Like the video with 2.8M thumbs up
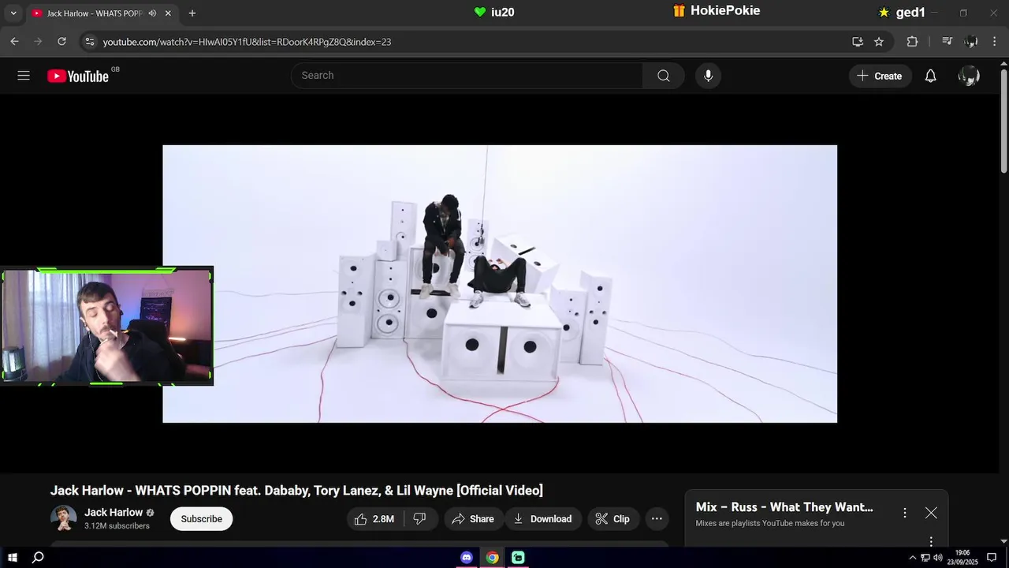This screenshot has width=1009, height=568. point(374,518)
